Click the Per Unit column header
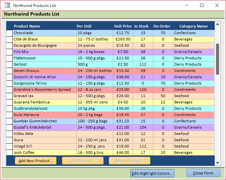Screen dimensions: 226x180 point(84,26)
